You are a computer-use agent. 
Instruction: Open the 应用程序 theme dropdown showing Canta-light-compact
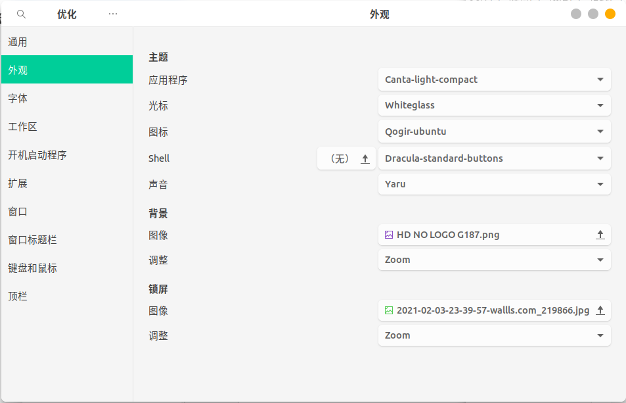point(494,79)
